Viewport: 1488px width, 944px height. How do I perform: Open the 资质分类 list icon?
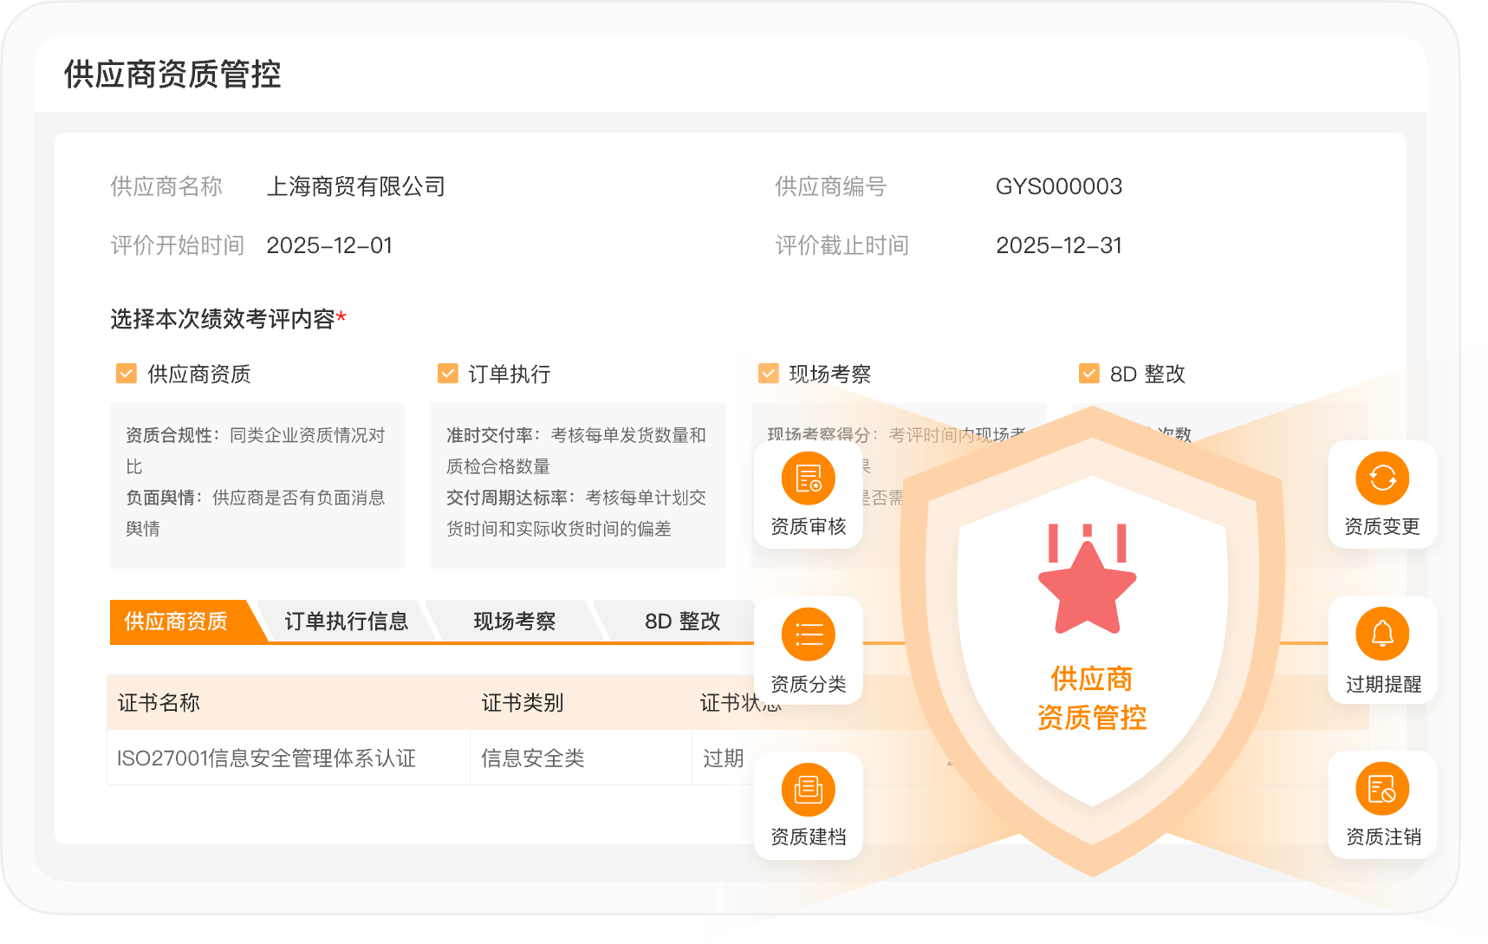[x=808, y=635]
